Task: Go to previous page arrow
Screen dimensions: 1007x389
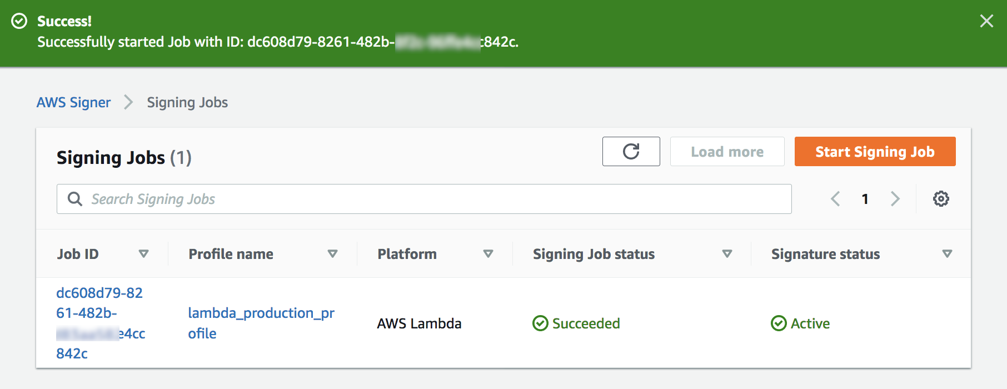Action: point(835,199)
